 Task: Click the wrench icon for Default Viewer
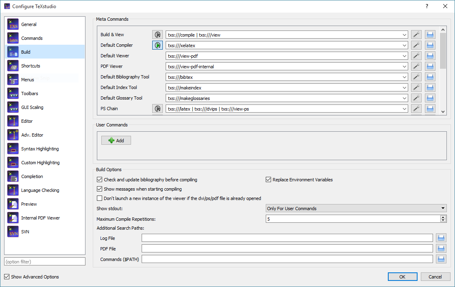[416, 56]
